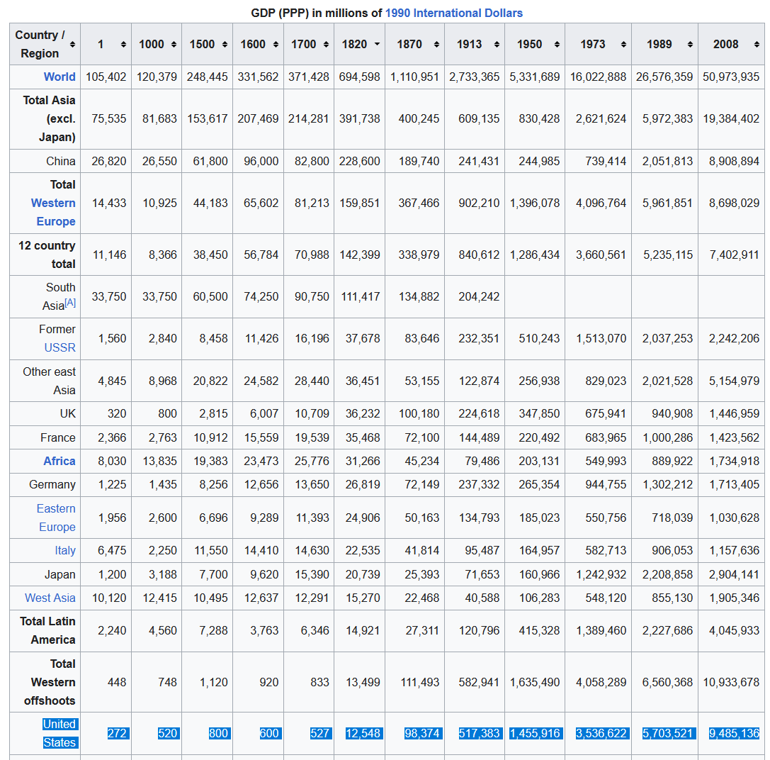The width and height of the screenshot is (770, 760).
Task: Sort table by the 1950 column
Action: pyautogui.click(x=557, y=44)
